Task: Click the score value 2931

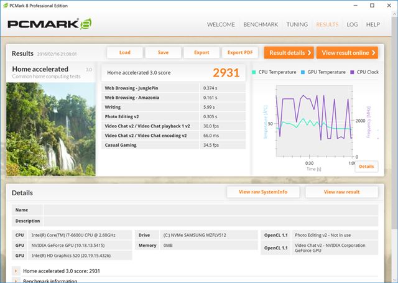Action: (x=226, y=73)
